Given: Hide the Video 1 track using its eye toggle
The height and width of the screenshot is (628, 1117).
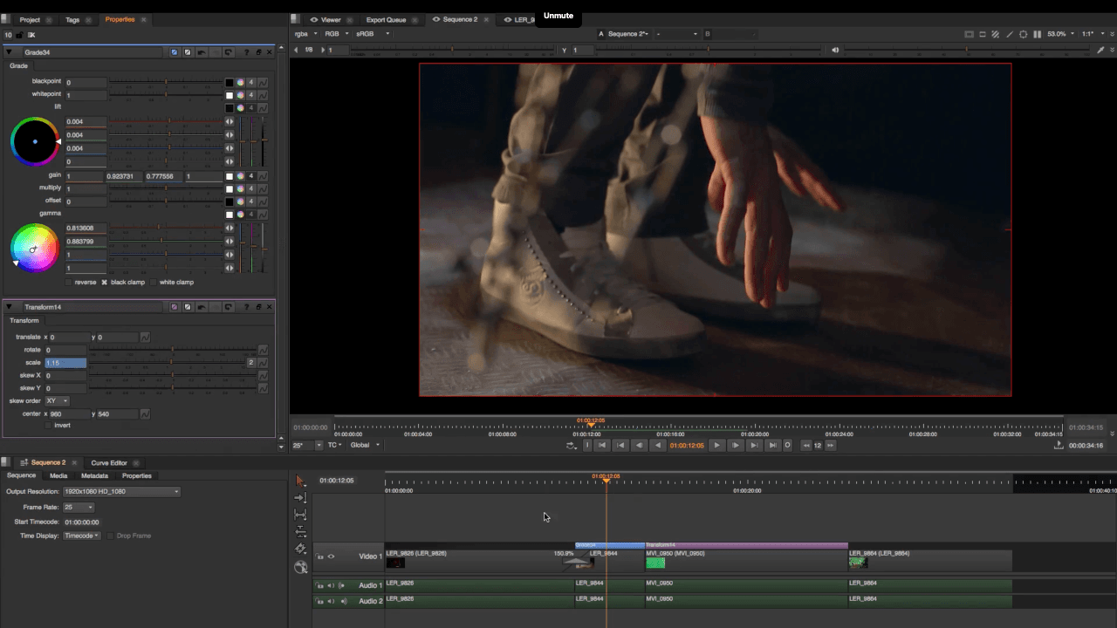Looking at the screenshot, I should point(331,556).
